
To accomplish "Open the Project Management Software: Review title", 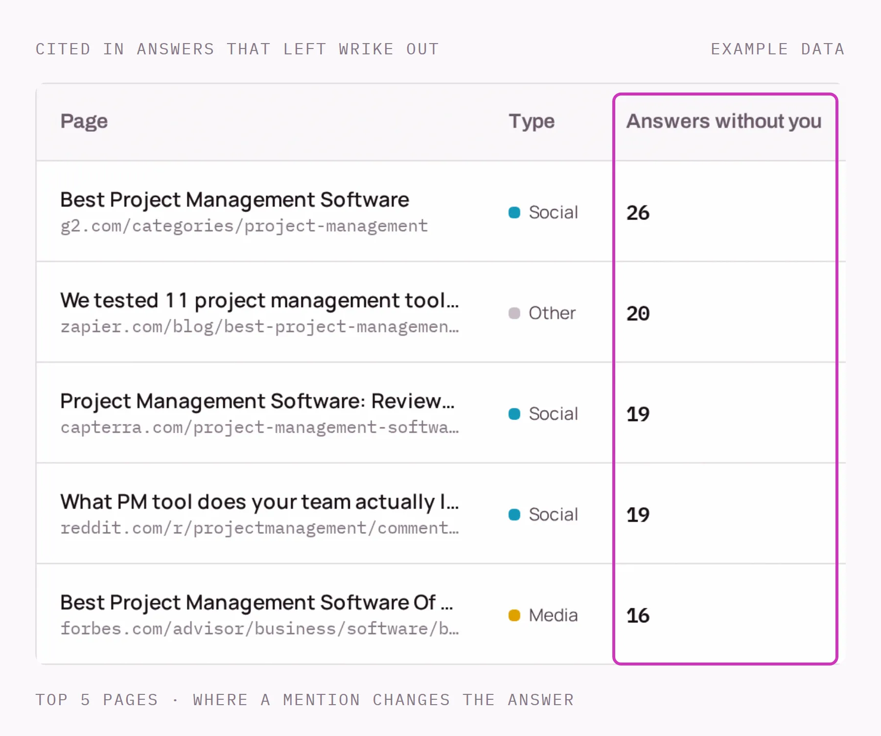I will tap(257, 401).
